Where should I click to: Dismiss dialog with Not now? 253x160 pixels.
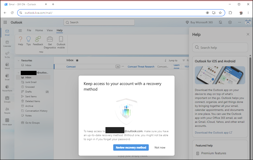pos(160,148)
